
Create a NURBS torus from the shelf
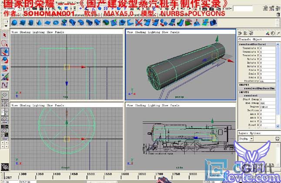click(x=56, y=23)
